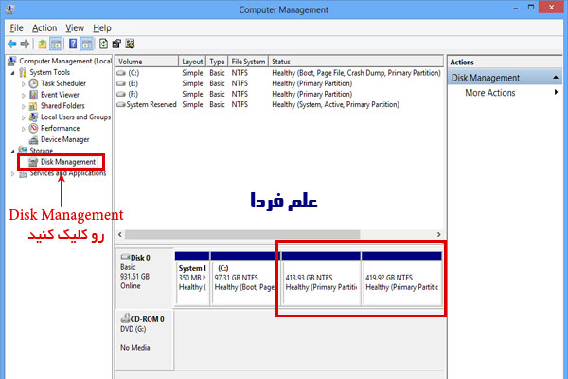The height and width of the screenshot is (379, 568).
Task: Select Disk Management under Storage
Action: click(x=67, y=162)
